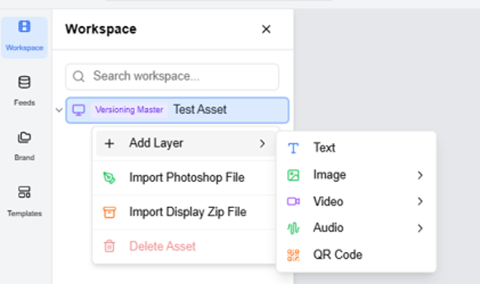Select the Test Asset row
Viewport: 480px width, 284px height.
[x=177, y=110]
